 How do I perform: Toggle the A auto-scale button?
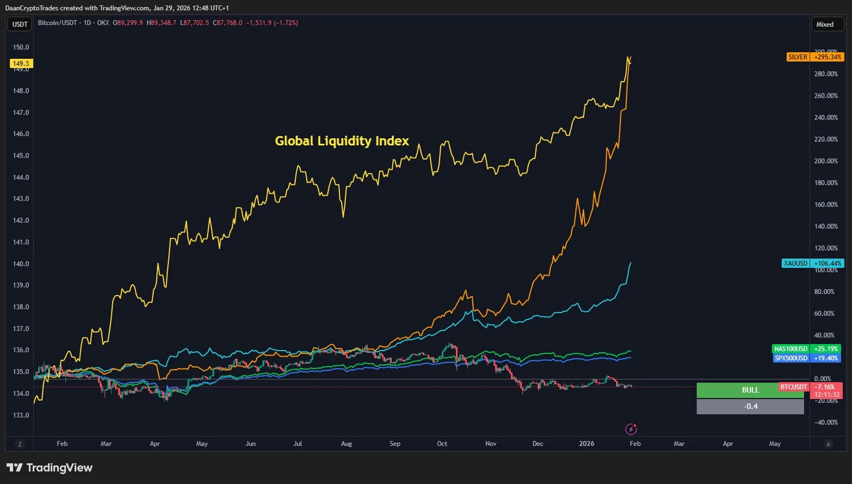coord(828,444)
